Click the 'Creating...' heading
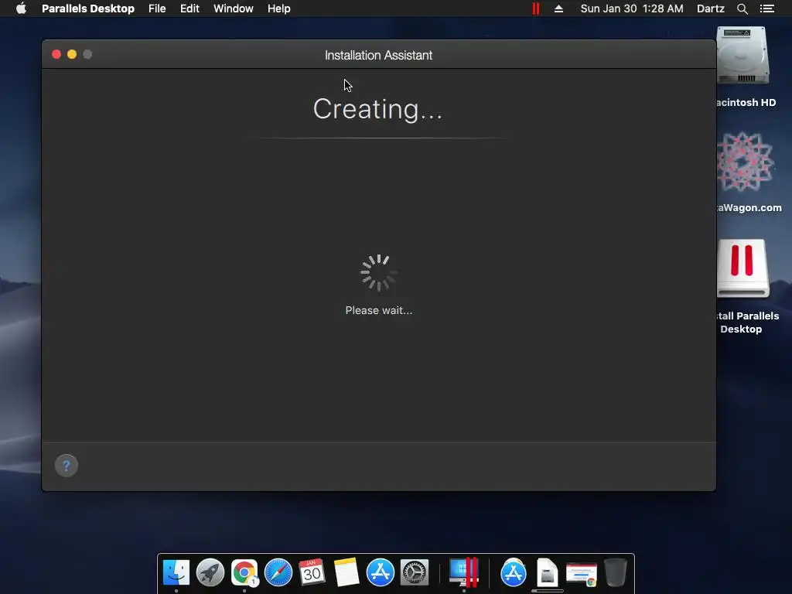This screenshot has width=792, height=594. pyautogui.click(x=377, y=109)
